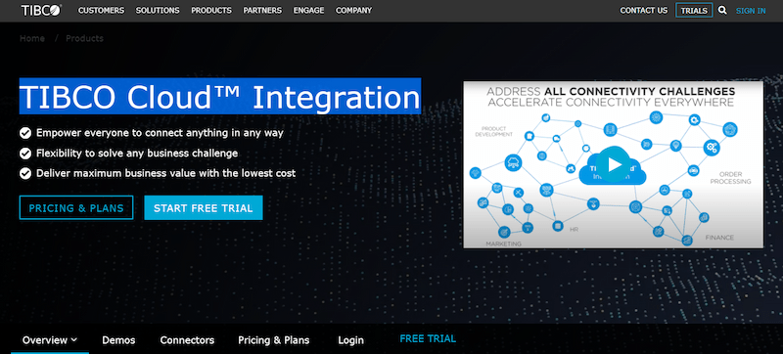Open the CUSTOMERS menu
This screenshot has height=354, width=783.
tap(102, 11)
